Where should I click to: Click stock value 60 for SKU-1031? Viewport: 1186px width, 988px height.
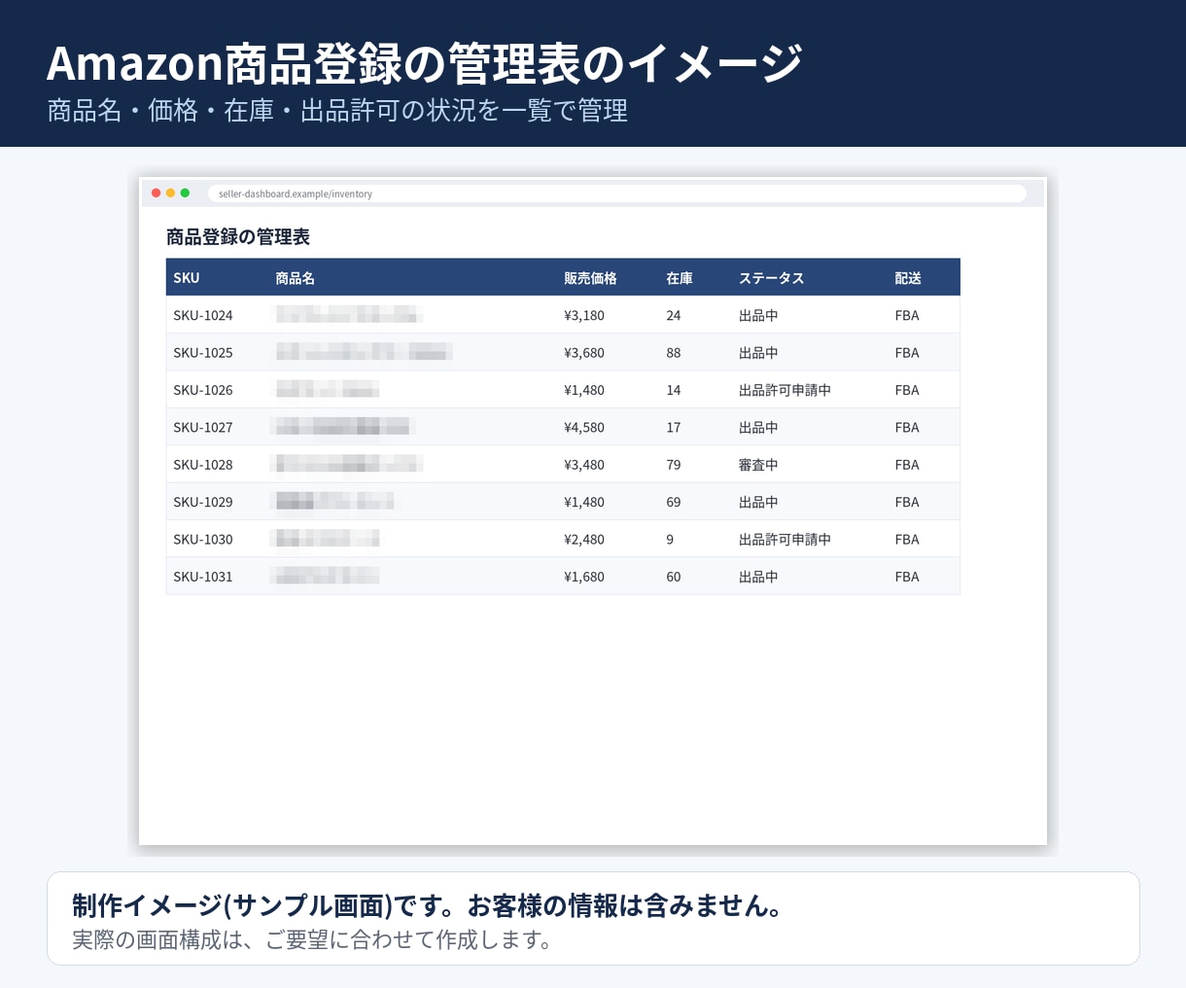[674, 577]
